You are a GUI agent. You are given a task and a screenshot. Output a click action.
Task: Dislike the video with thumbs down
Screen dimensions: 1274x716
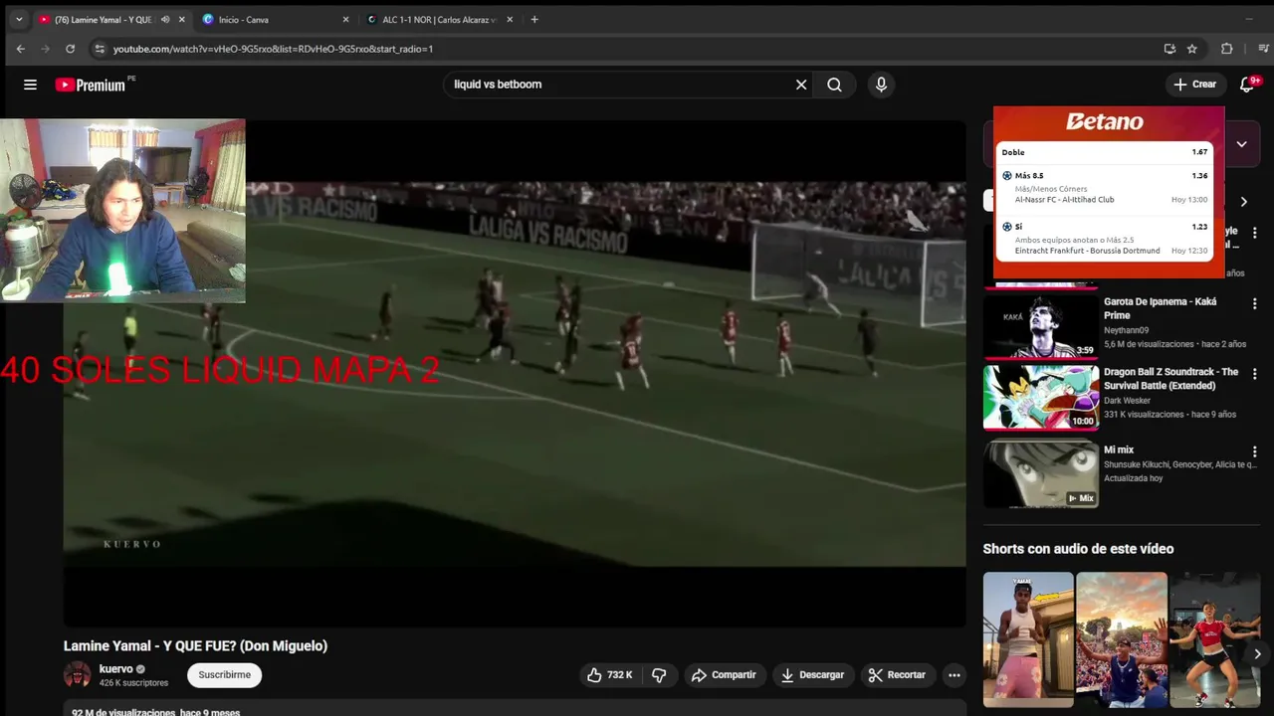pos(659,674)
